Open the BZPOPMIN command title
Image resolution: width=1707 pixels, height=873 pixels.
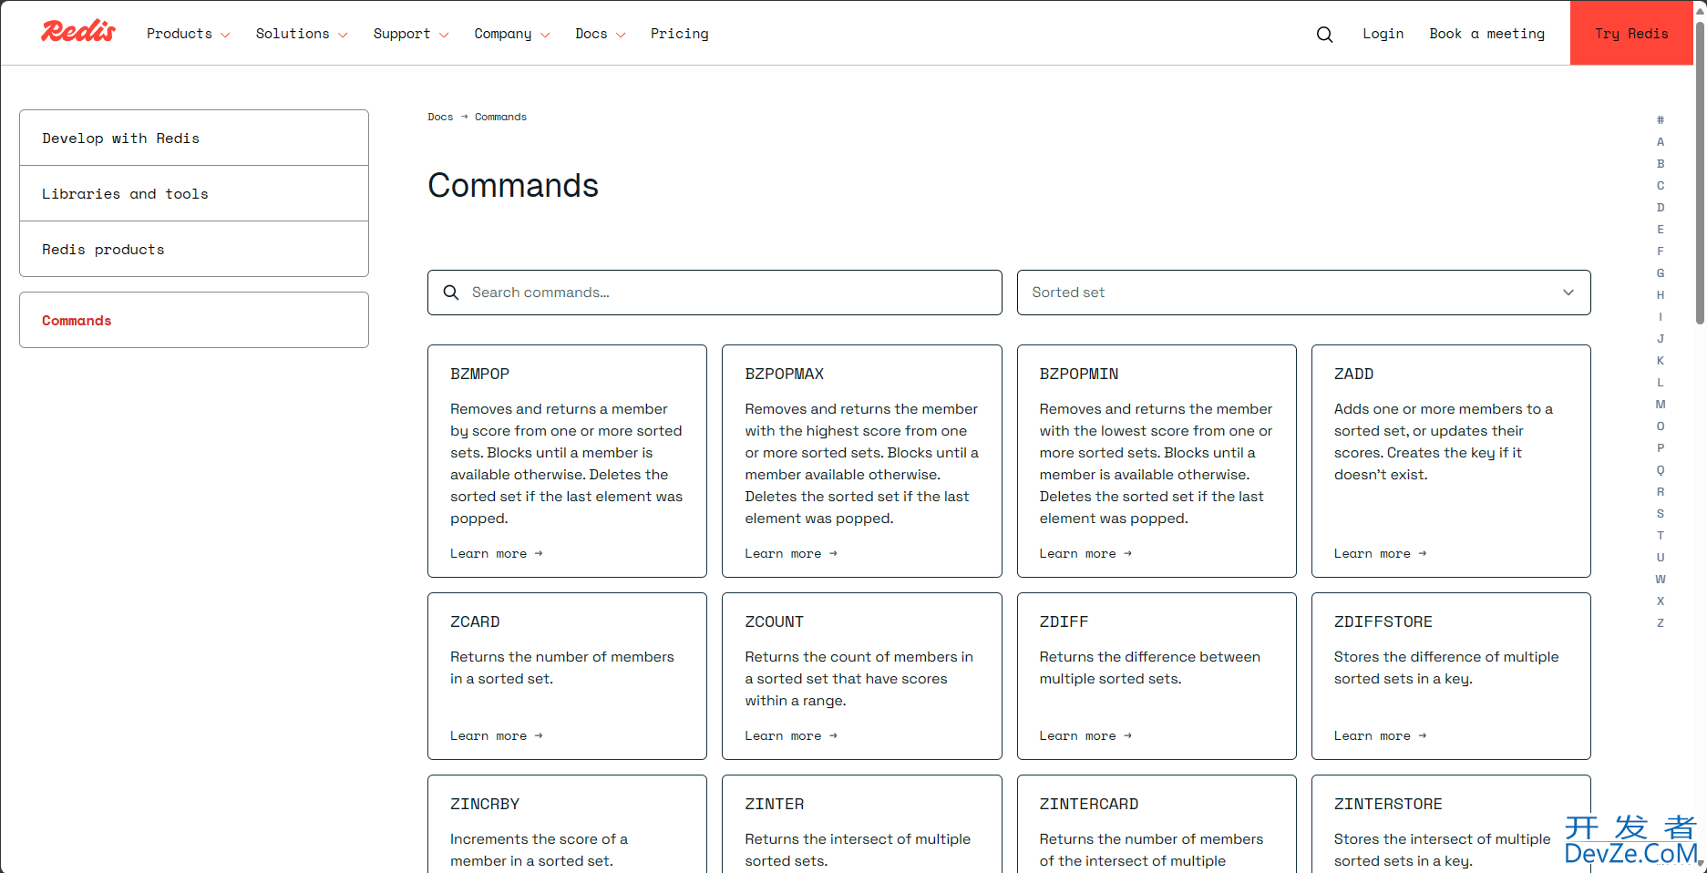point(1079,374)
